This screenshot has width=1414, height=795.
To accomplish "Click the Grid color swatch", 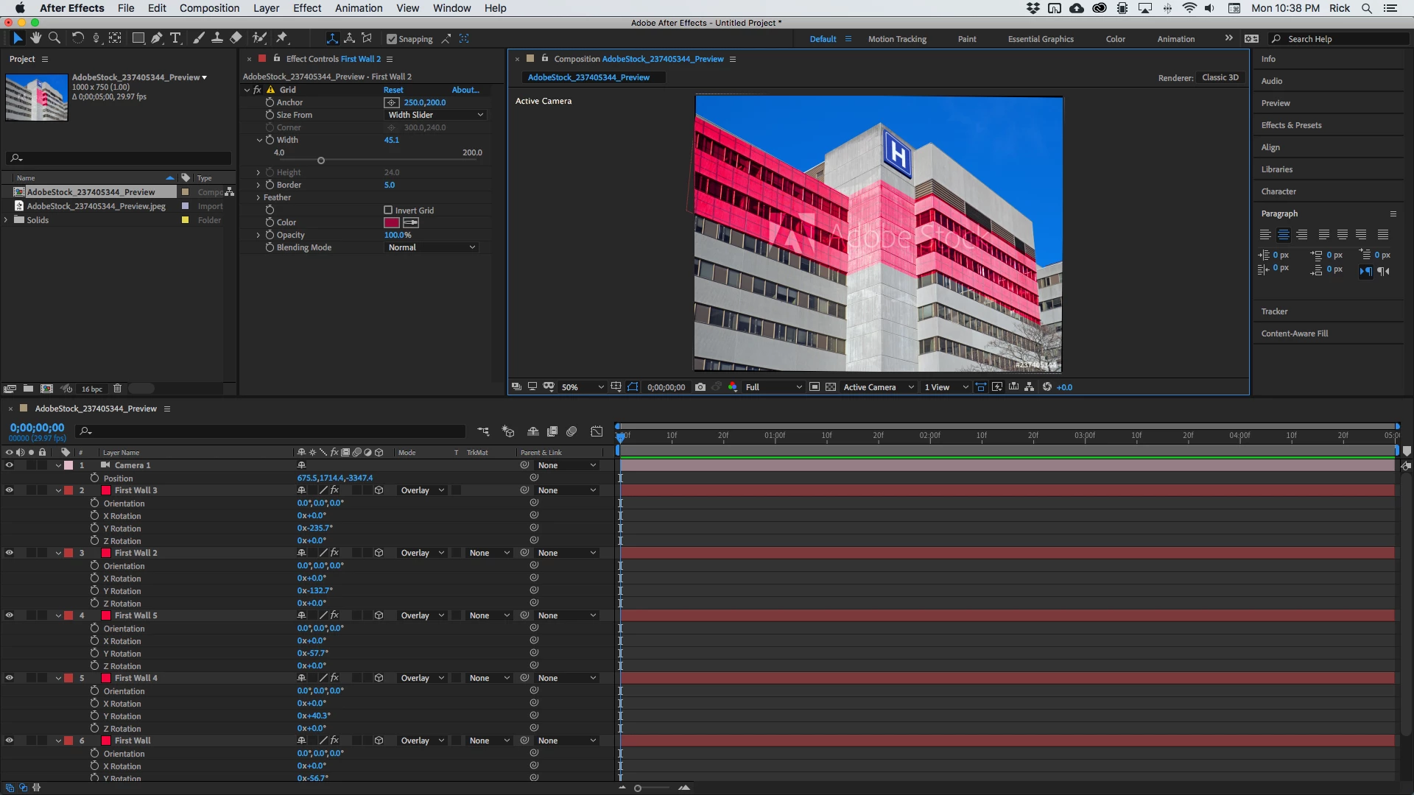I will pos(392,222).
